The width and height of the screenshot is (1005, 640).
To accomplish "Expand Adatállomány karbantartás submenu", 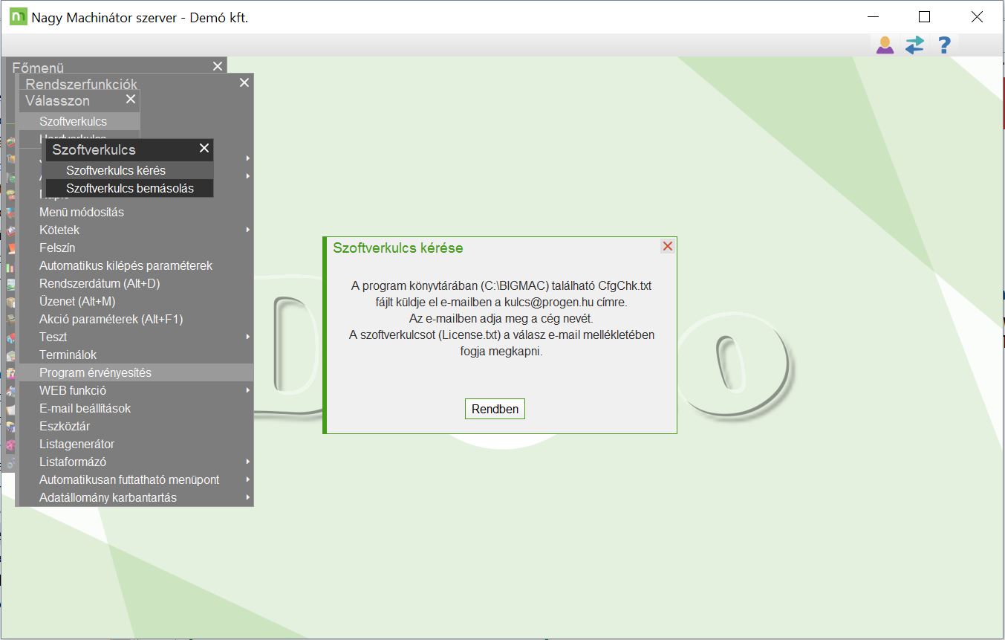I will pos(134,497).
